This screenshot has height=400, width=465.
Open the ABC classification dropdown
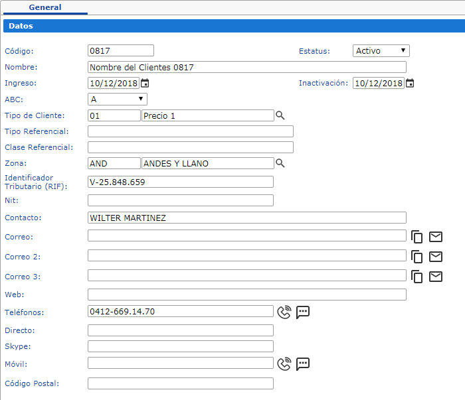[117, 100]
